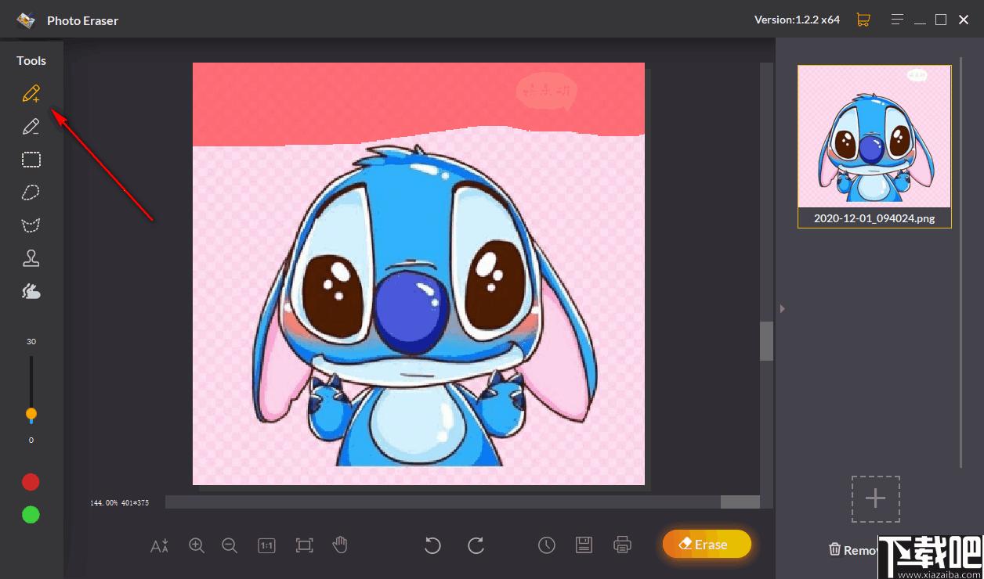The width and height of the screenshot is (984, 579).
Task: Click the image file name label
Action: click(874, 218)
